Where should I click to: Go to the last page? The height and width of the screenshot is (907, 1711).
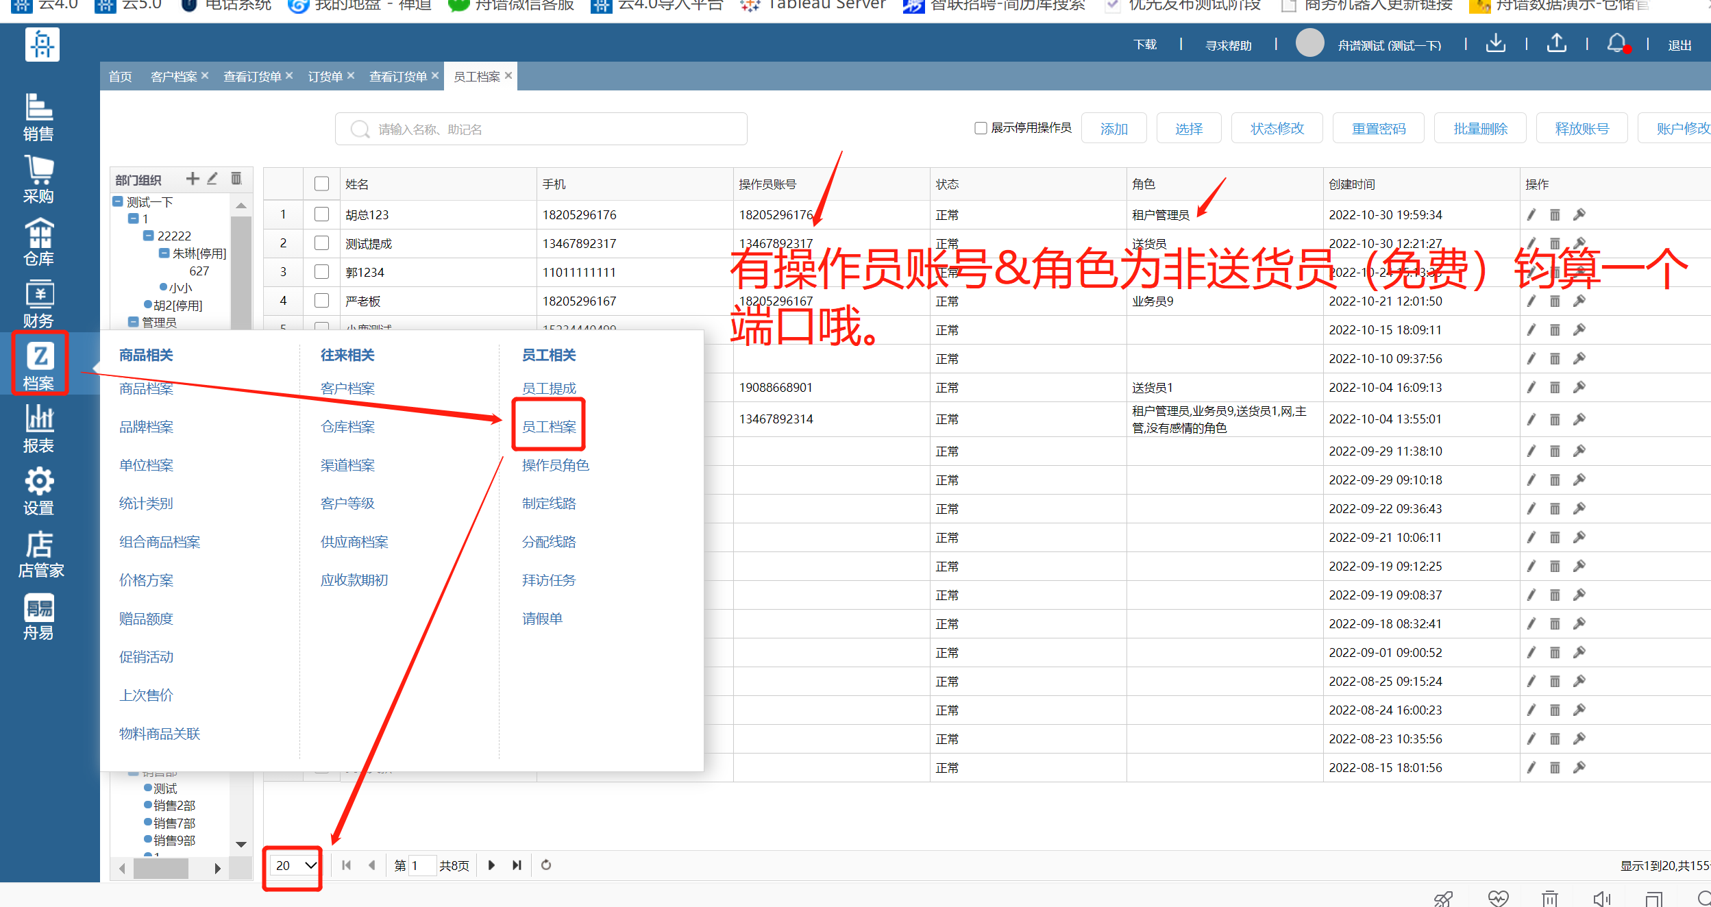(517, 865)
